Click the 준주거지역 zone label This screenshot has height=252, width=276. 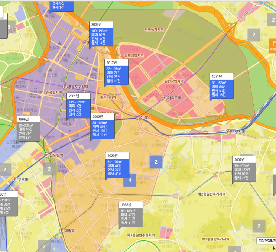click(108, 97)
